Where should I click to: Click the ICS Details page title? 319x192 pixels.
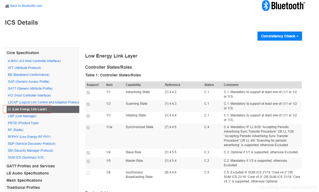(x=21, y=23)
